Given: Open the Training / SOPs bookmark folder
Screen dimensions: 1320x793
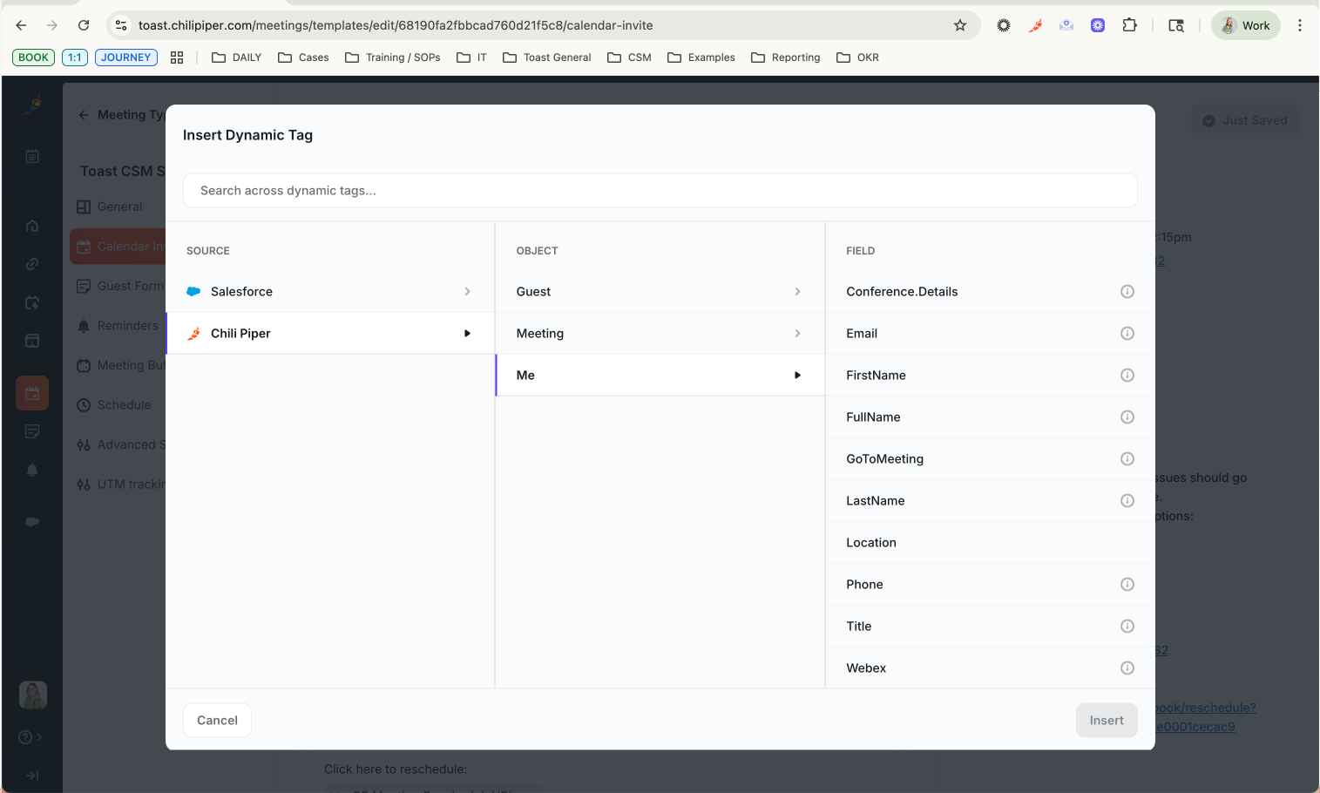Looking at the screenshot, I should point(393,58).
